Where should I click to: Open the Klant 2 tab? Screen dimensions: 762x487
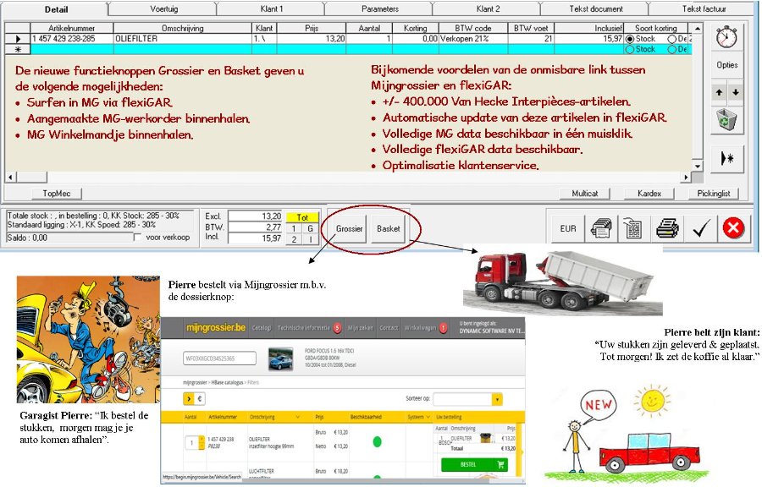point(488,8)
